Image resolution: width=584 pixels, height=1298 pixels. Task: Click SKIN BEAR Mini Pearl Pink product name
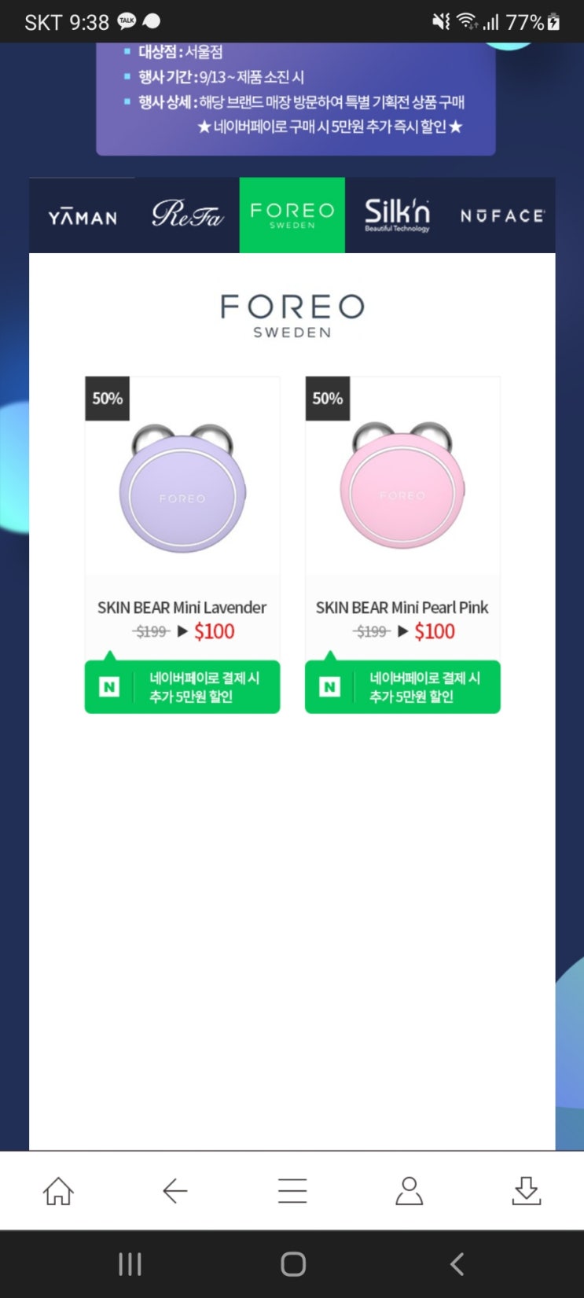[x=402, y=608]
